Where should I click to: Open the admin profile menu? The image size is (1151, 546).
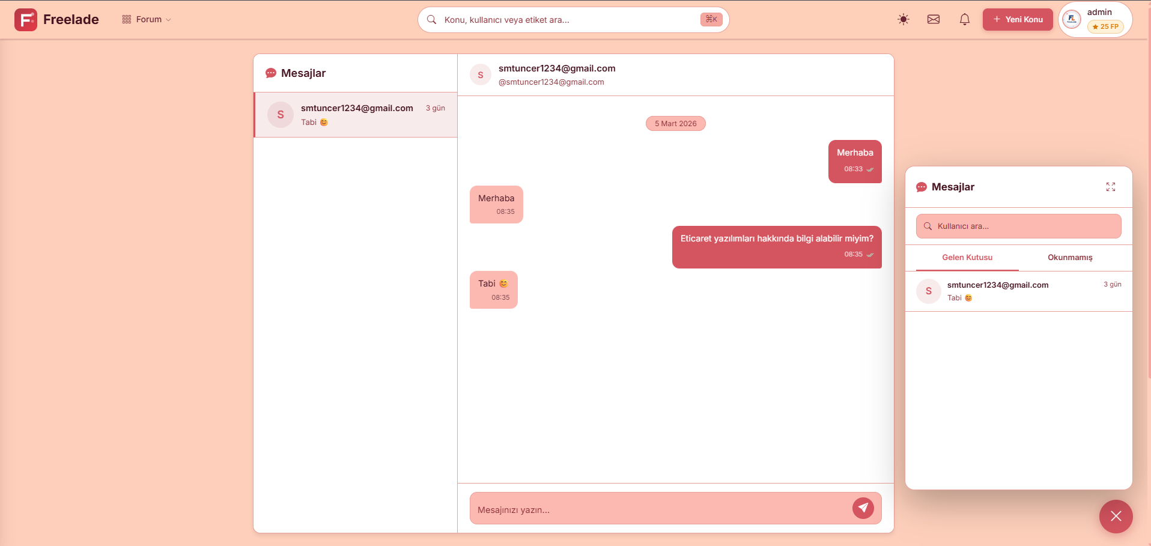pos(1095,20)
